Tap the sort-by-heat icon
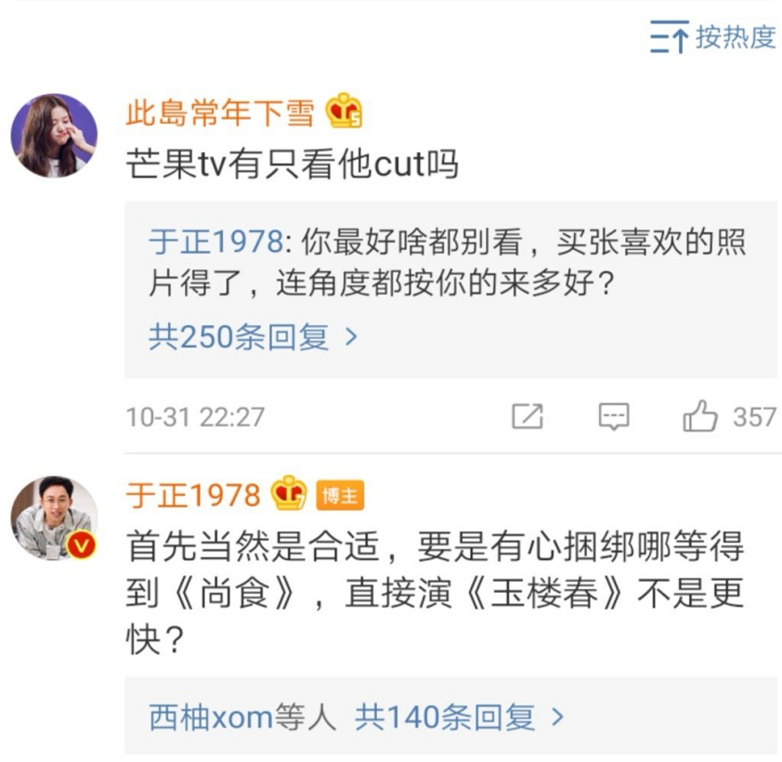This screenshot has width=782, height=762. (x=669, y=37)
